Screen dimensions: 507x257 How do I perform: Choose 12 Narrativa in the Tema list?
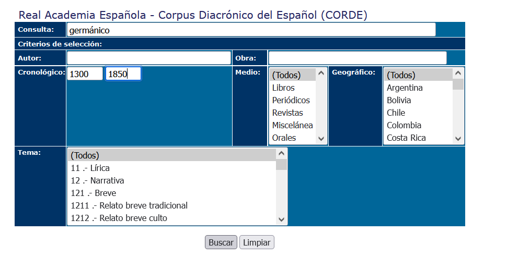(x=98, y=180)
